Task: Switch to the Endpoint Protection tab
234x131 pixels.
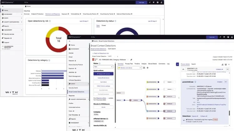Action: pyautogui.click(x=37, y=14)
